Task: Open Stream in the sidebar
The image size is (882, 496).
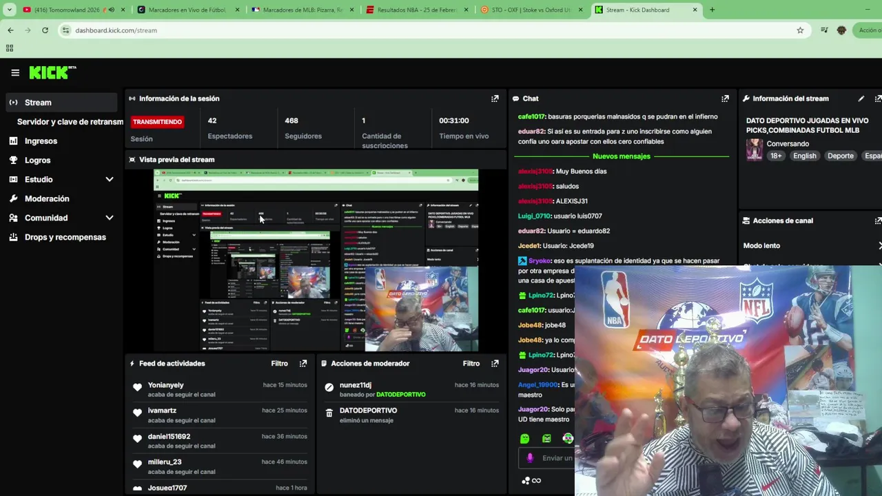Action: 61,102
